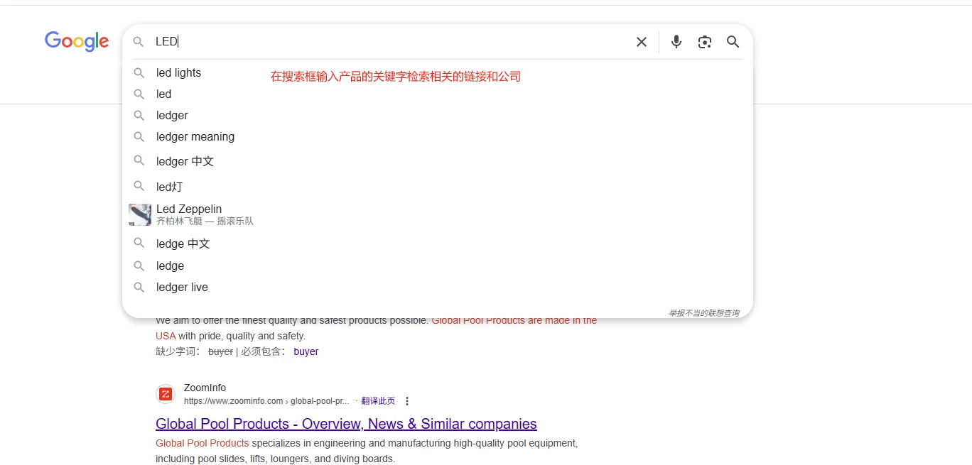Click the Google logo
This screenshot has height=465, width=972.
click(77, 41)
